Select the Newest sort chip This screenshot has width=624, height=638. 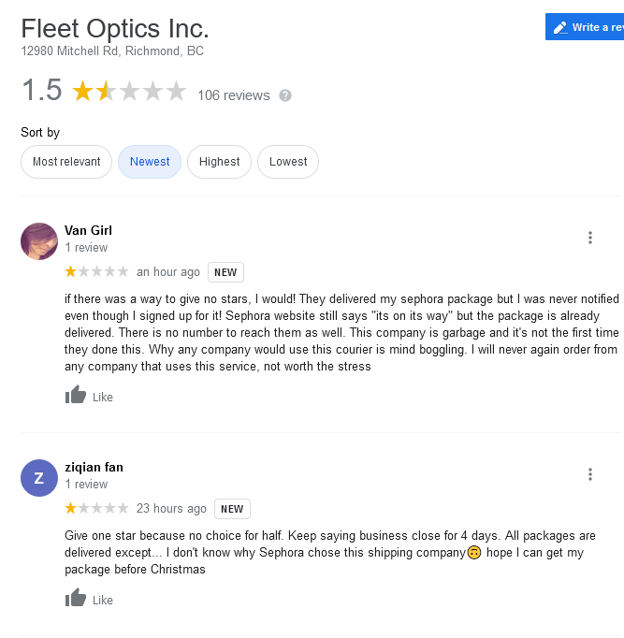tap(150, 162)
